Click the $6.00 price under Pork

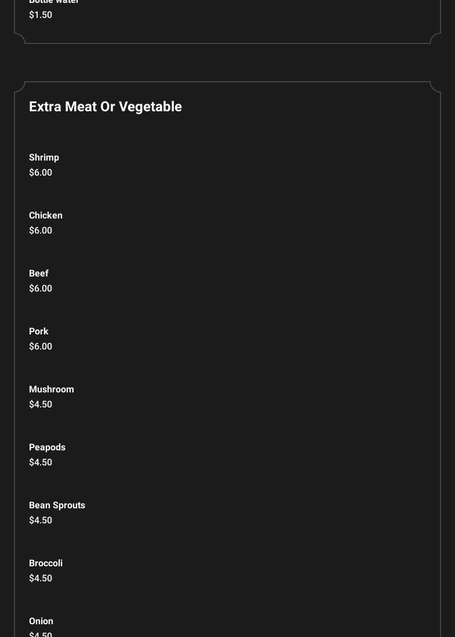tap(41, 347)
